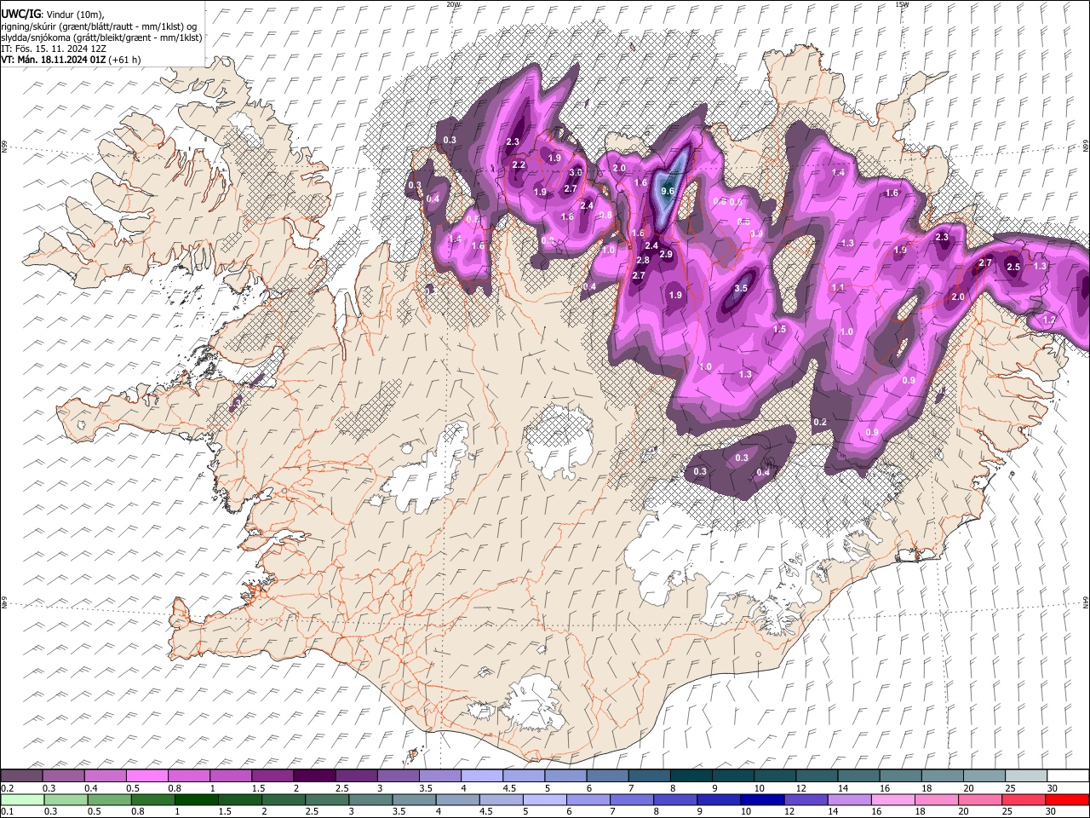
Task: Click the 25 label in the upper legend row
Action: pos(1009,788)
